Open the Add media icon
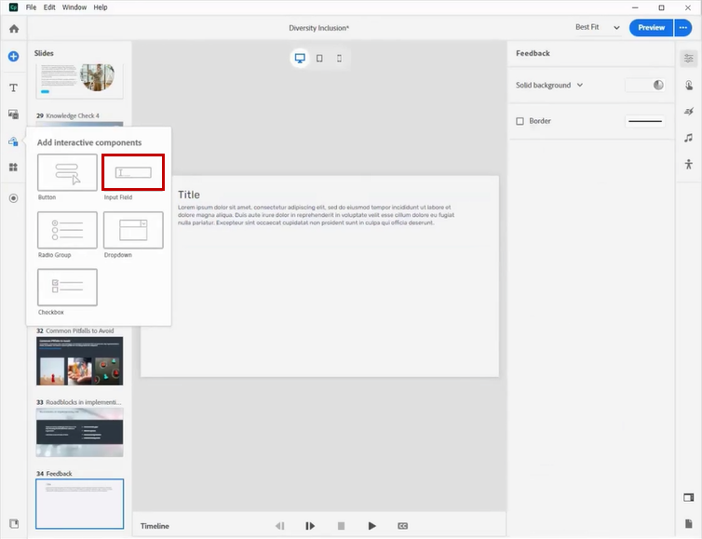This screenshot has width=702, height=539. (13, 115)
